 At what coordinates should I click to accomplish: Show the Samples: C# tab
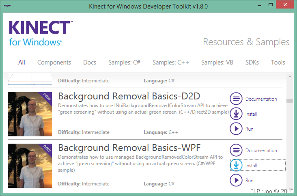[x=124, y=62]
